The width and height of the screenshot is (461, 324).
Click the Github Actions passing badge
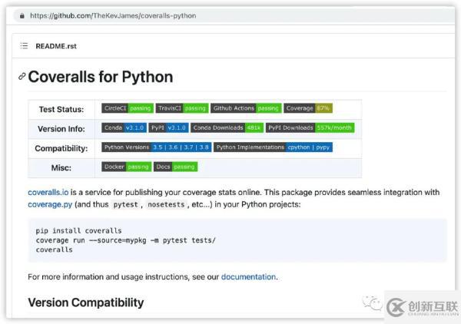(x=245, y=108)
